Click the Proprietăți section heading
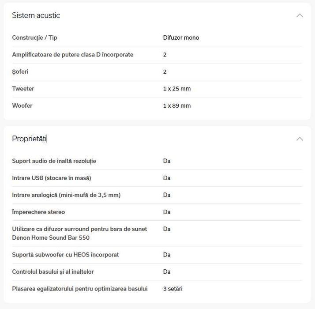Screen dimensions: 315x309 (29, 139)
